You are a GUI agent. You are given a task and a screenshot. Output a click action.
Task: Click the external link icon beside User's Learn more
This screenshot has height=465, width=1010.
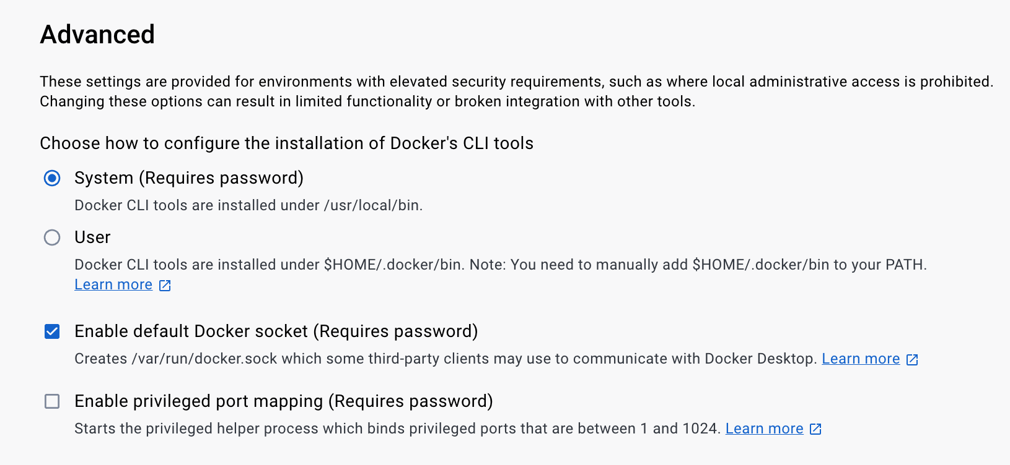click(x=164, y=285)
